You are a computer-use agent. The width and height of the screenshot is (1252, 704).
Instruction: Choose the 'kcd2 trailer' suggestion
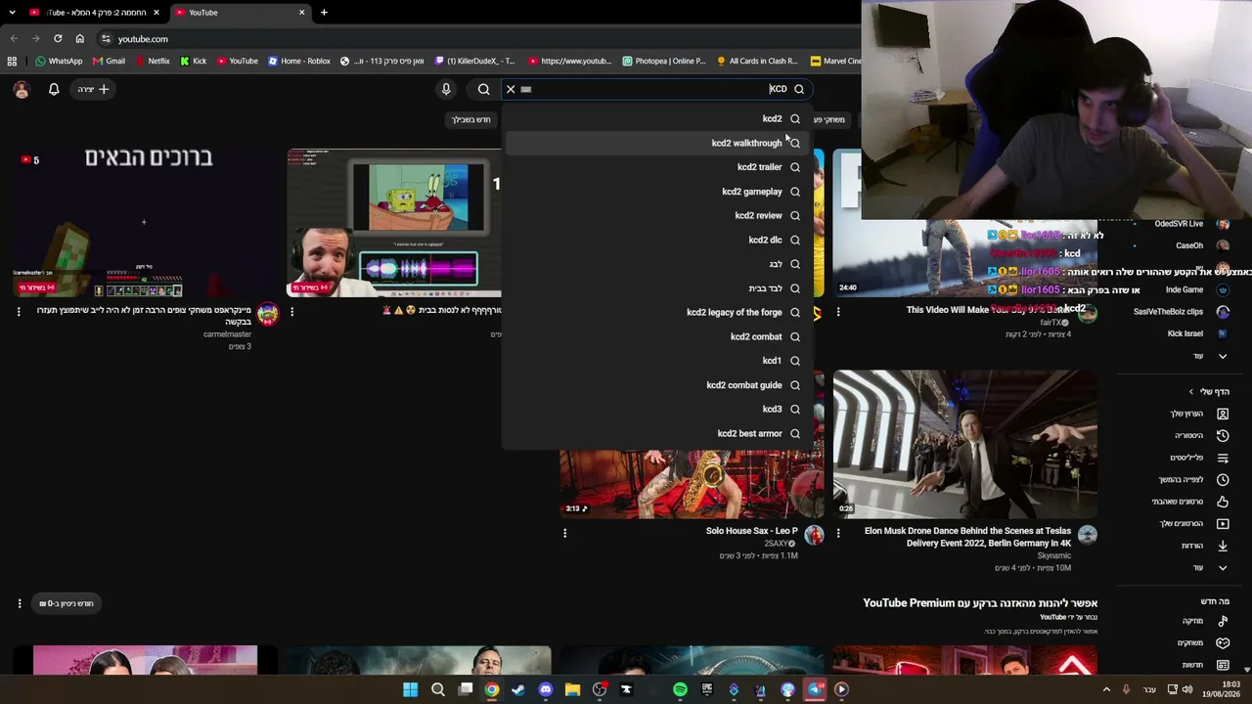click(657, 167)
